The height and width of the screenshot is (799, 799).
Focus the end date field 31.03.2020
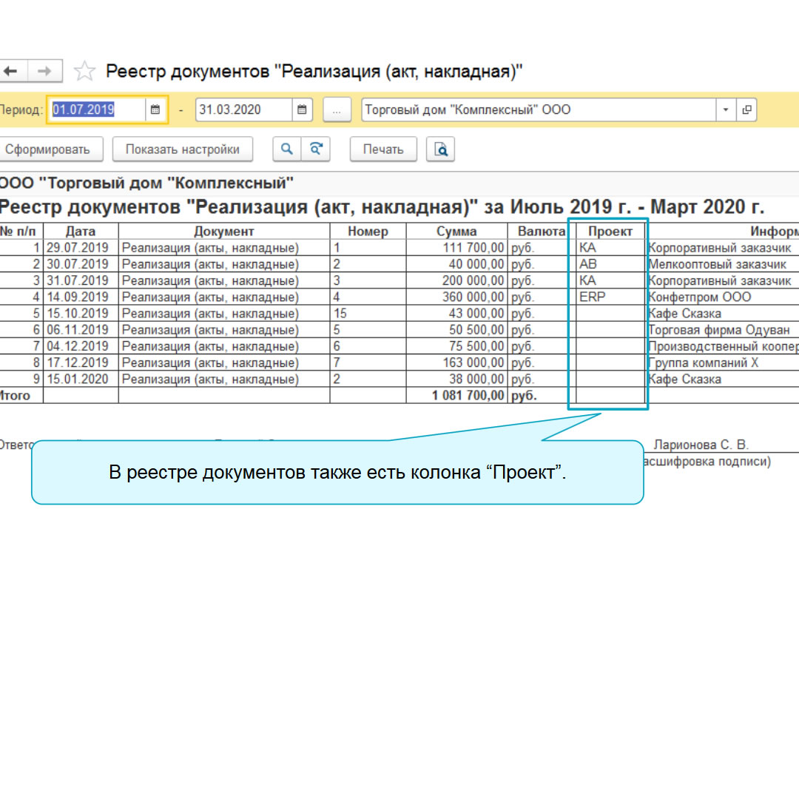pyautogui.click(x=244, y=109)
